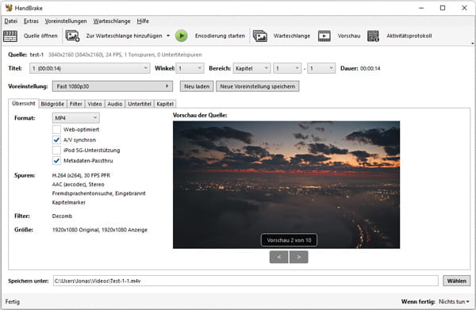Switch to the Video tab

(x=94, y=104)
